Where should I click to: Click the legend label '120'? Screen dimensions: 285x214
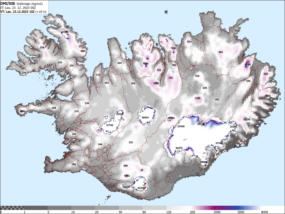[169, 212]
